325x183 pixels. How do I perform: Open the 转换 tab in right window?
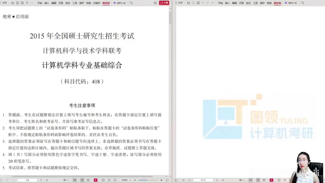[x=269, y=3]
